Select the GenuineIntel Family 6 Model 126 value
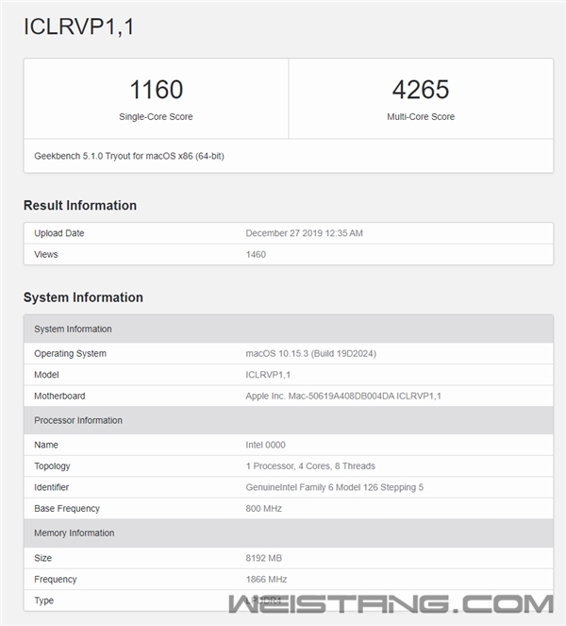This screenshot has height=626, width=566. coord(335,487)
